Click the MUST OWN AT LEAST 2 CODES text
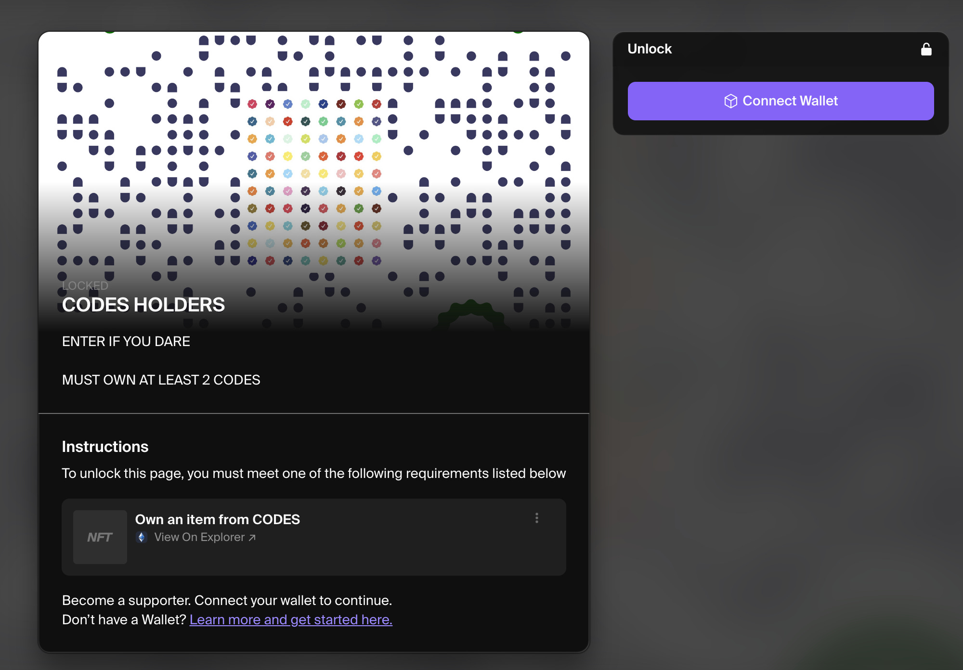Image resolution: width=963 pixels, height=670 pixels. tap(161, 380)
